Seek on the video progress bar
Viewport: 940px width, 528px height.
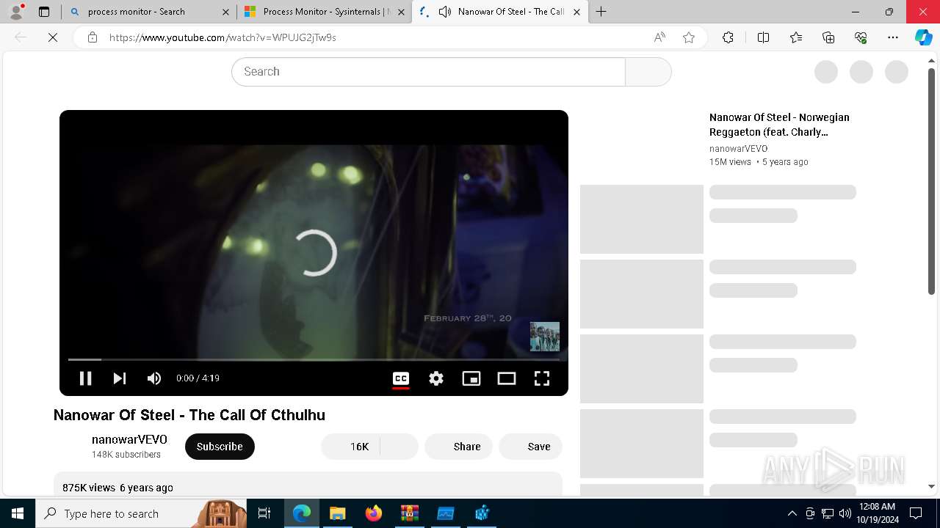(314, 359)
